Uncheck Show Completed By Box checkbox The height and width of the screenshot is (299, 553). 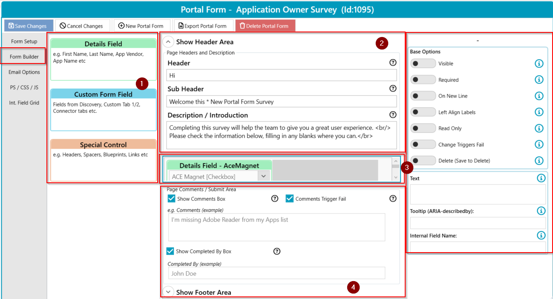pos(170,251)
